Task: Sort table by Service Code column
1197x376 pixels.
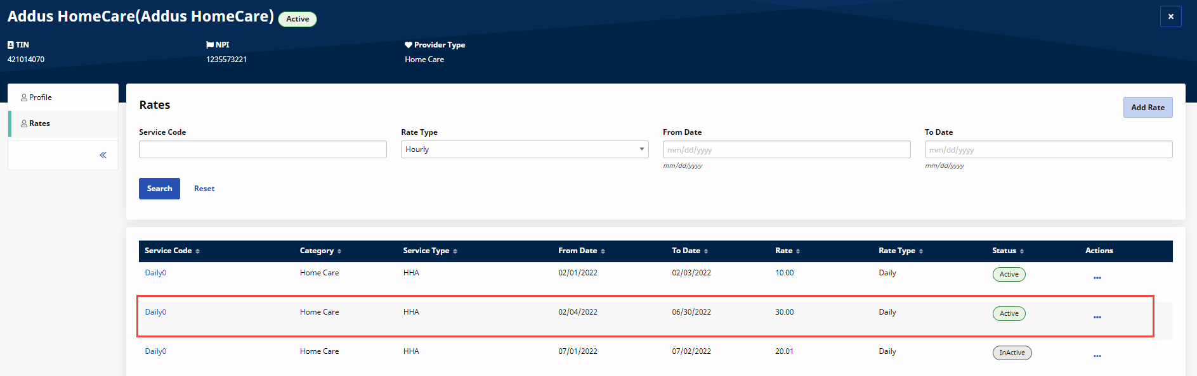Action: 172,251
